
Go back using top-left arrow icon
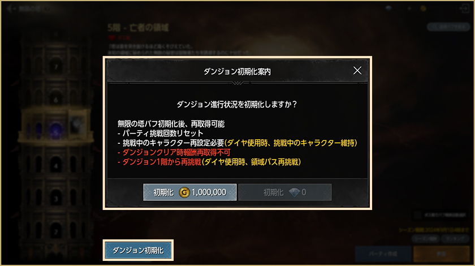point(10,8)
